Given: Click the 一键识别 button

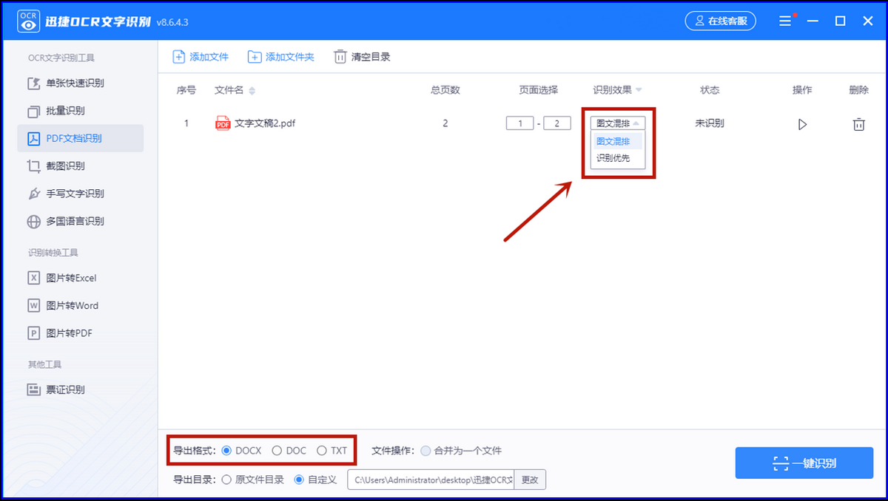Looking at the screenshot, I should coord(804,463).
